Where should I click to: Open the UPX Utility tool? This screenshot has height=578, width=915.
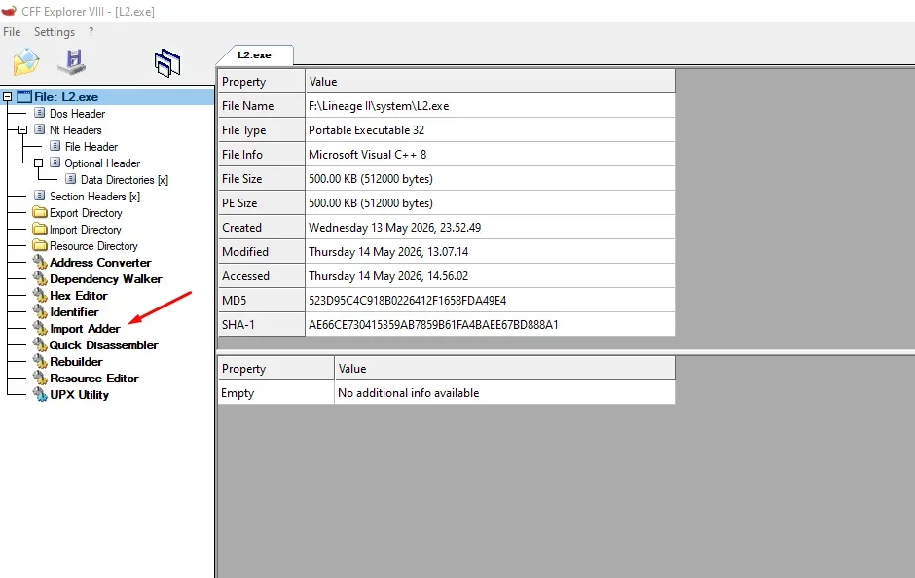[x=80, y=394]
